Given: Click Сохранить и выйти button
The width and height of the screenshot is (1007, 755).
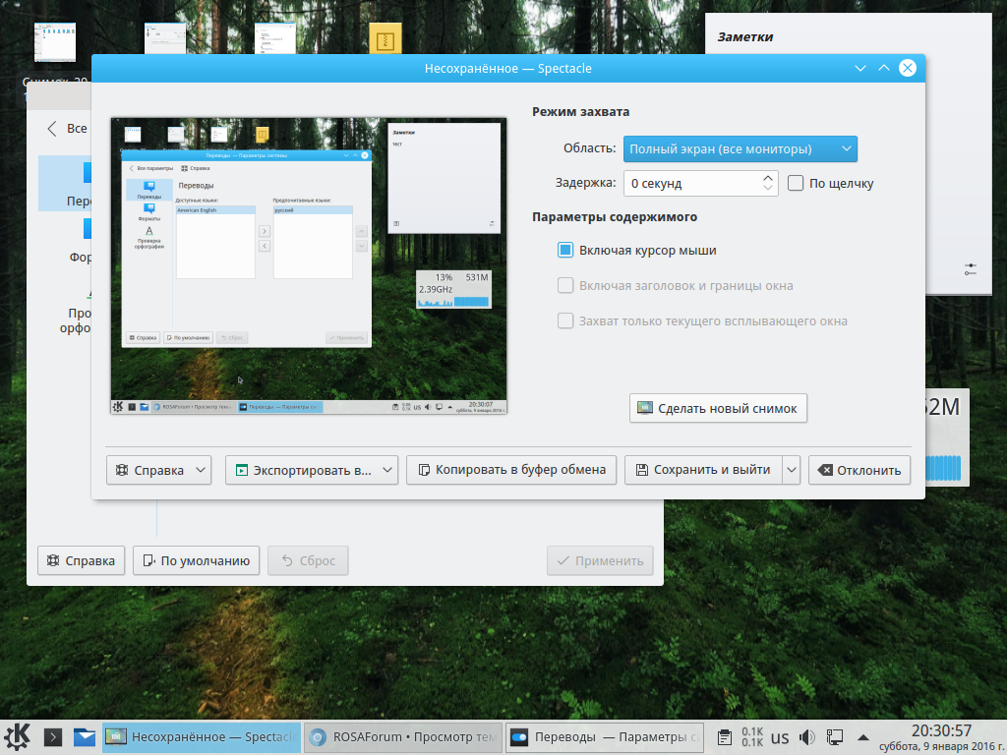Looking at the screenshot, I should pos(703,470).
